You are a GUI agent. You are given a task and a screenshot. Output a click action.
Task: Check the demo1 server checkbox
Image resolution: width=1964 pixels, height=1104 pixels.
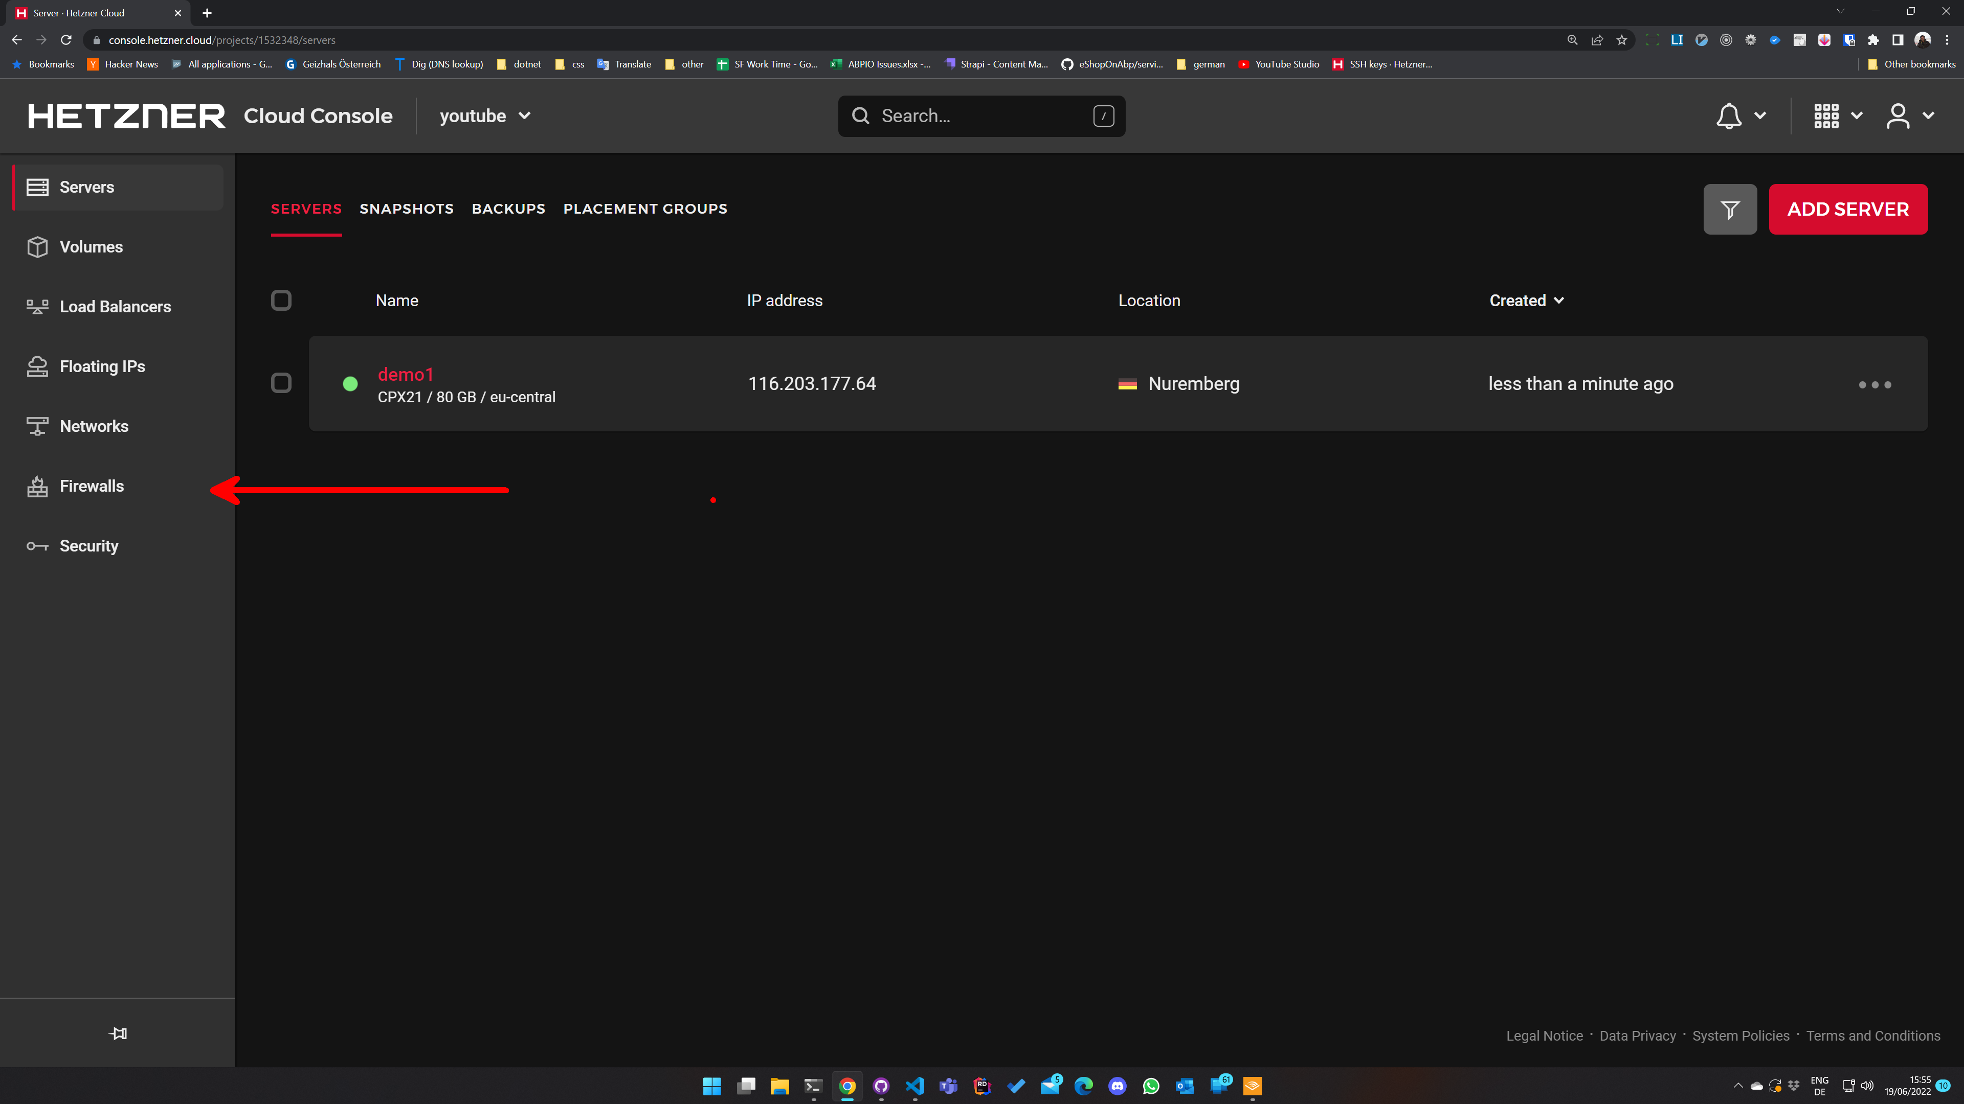(281, 382)
